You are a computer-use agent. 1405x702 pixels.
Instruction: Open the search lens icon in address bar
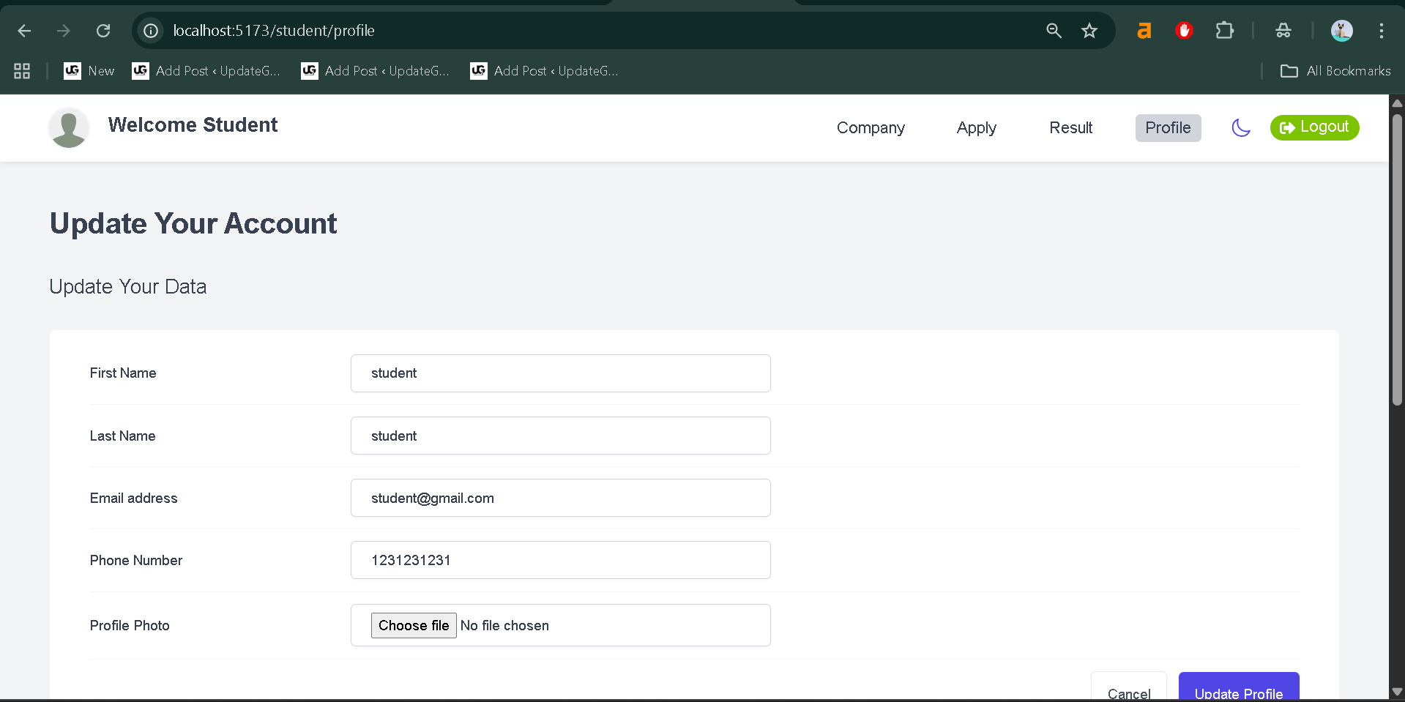click(1054, 31)
